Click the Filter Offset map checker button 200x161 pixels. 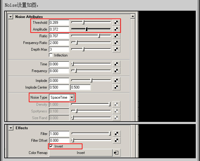pyautogui.click(x=116, y=140)
